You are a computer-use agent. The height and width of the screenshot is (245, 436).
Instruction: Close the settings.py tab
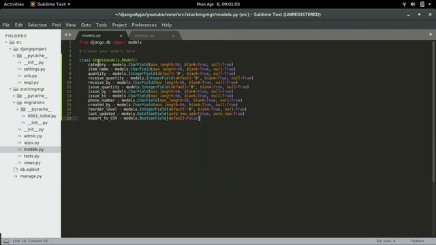(173, 35)
